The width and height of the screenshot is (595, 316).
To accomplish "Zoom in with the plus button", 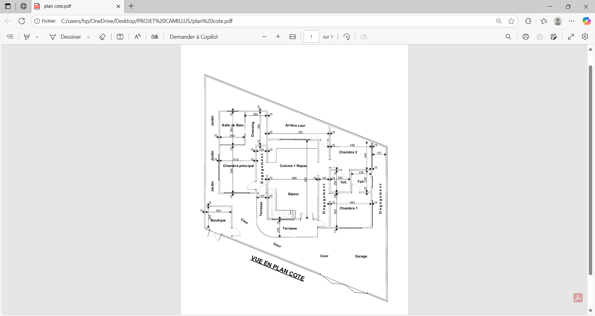I will [x=278, y=37].
